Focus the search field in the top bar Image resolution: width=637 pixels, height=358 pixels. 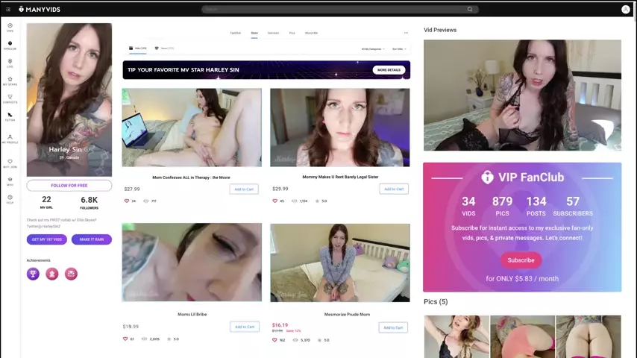pos(336,10)
